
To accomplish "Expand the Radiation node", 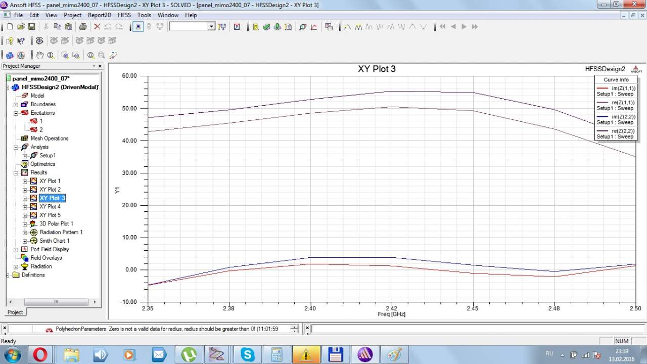I will tap(16, 267).
